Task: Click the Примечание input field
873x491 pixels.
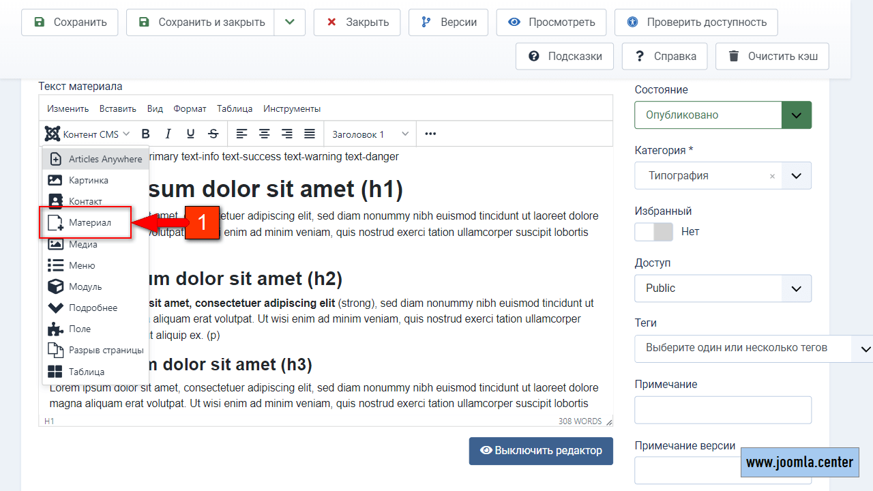Action: tap(723, 410)
